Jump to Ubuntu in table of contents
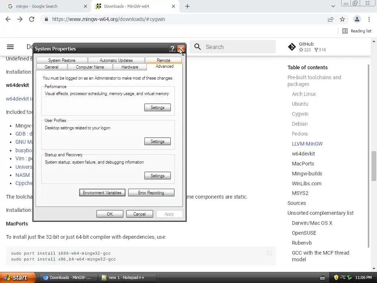The height and width of the screenshot is (283, 377). (x=300, y=104)
